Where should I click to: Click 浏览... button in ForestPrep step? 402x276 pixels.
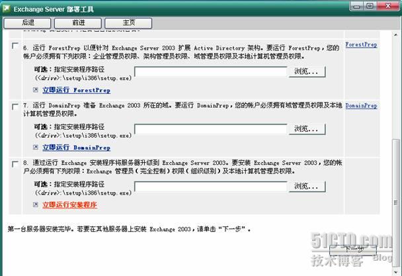point(307,71)
